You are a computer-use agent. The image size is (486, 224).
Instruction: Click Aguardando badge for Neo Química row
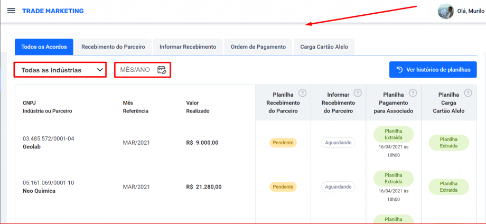point(338,186)
